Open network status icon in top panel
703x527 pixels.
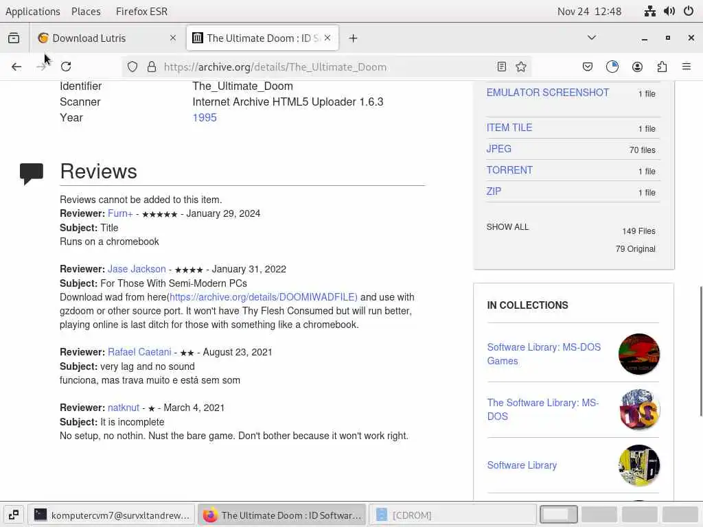pyautogui.click(x=650, y=11)
